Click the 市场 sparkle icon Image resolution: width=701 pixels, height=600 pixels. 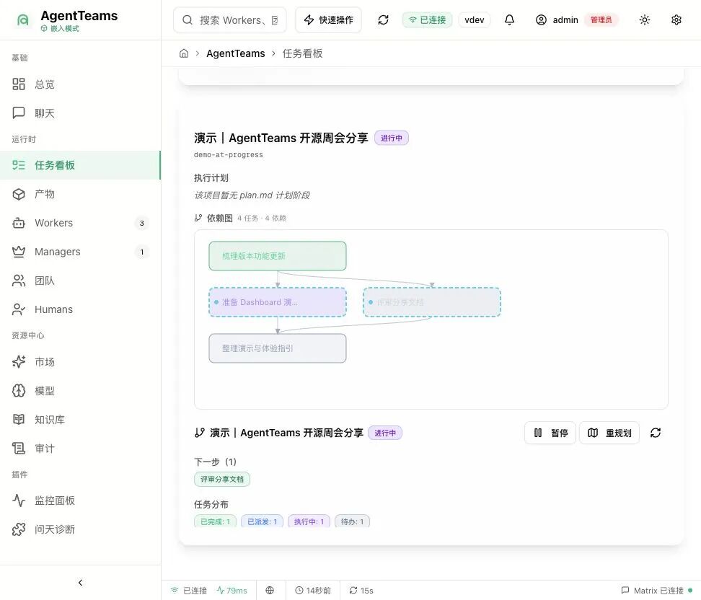(x=19, y=362)
